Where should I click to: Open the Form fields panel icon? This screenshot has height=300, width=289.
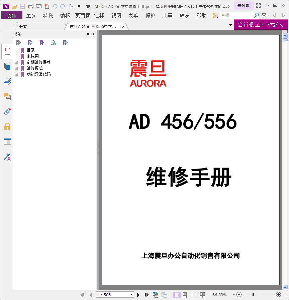point(7,142)
